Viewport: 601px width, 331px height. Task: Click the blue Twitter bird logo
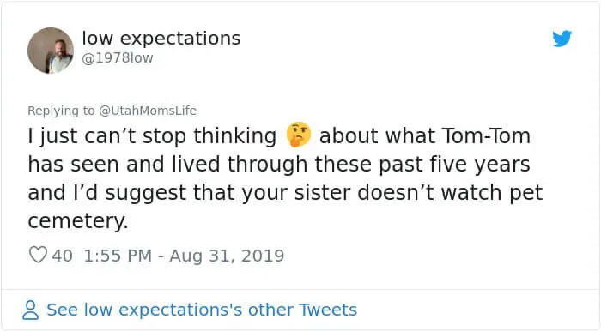[562, 39]
